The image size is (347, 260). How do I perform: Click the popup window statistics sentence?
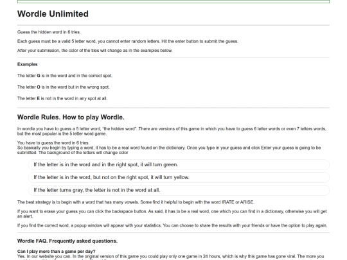coord(172,225)
